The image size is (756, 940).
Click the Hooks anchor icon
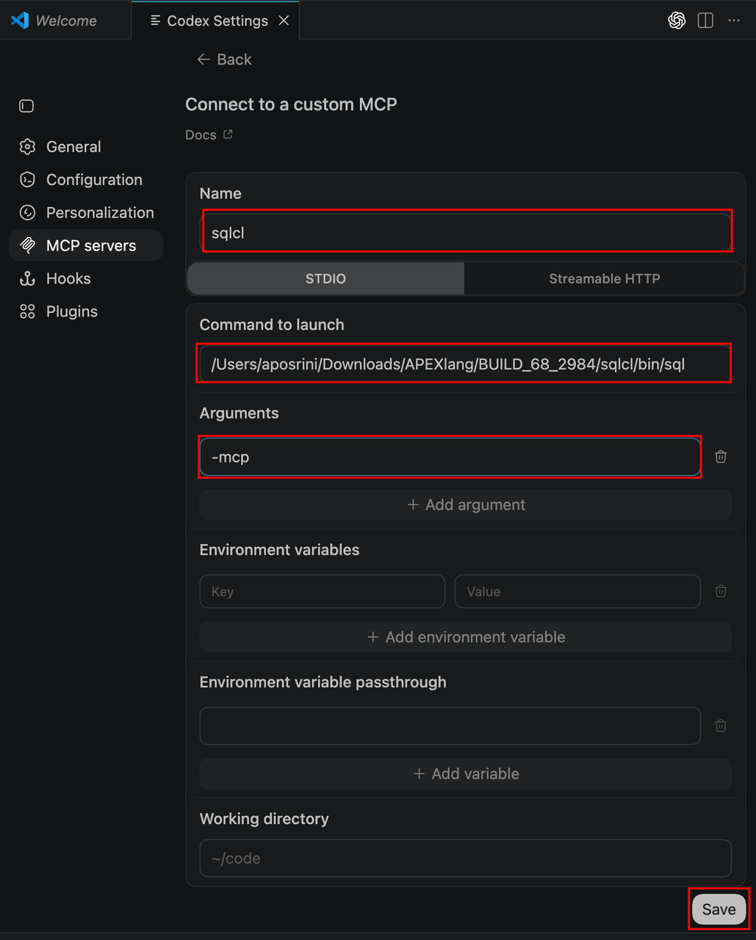(x=27, y=278)
